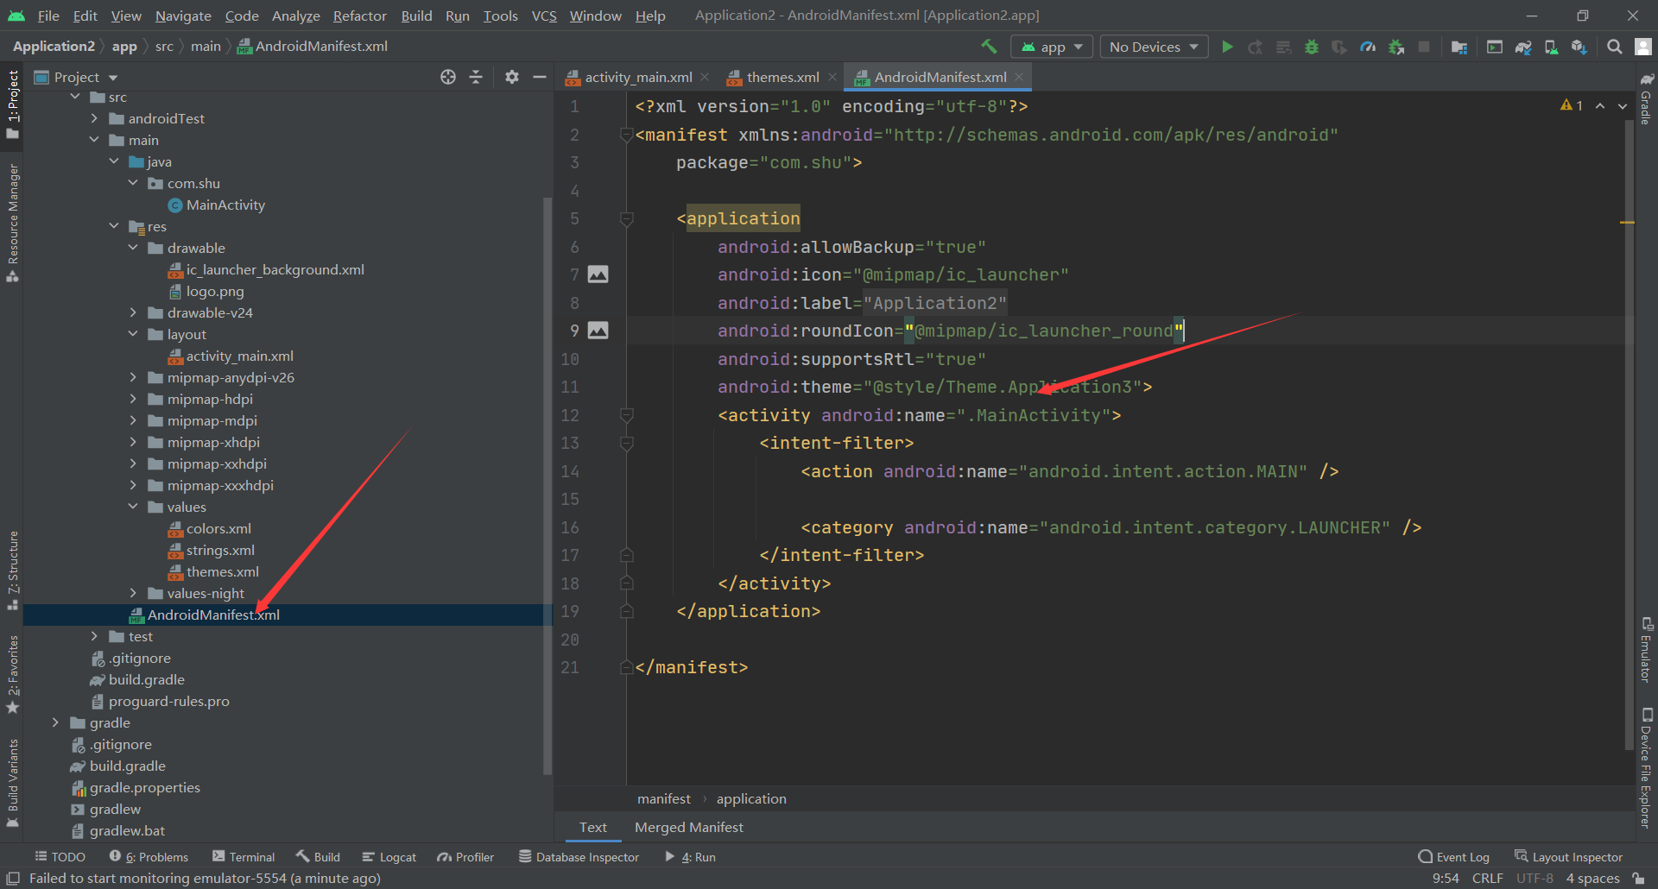Click the Search Everywhere magnifier icon
The height and width of the screenshot is (889, 1658).
(x=1614, y=47)
